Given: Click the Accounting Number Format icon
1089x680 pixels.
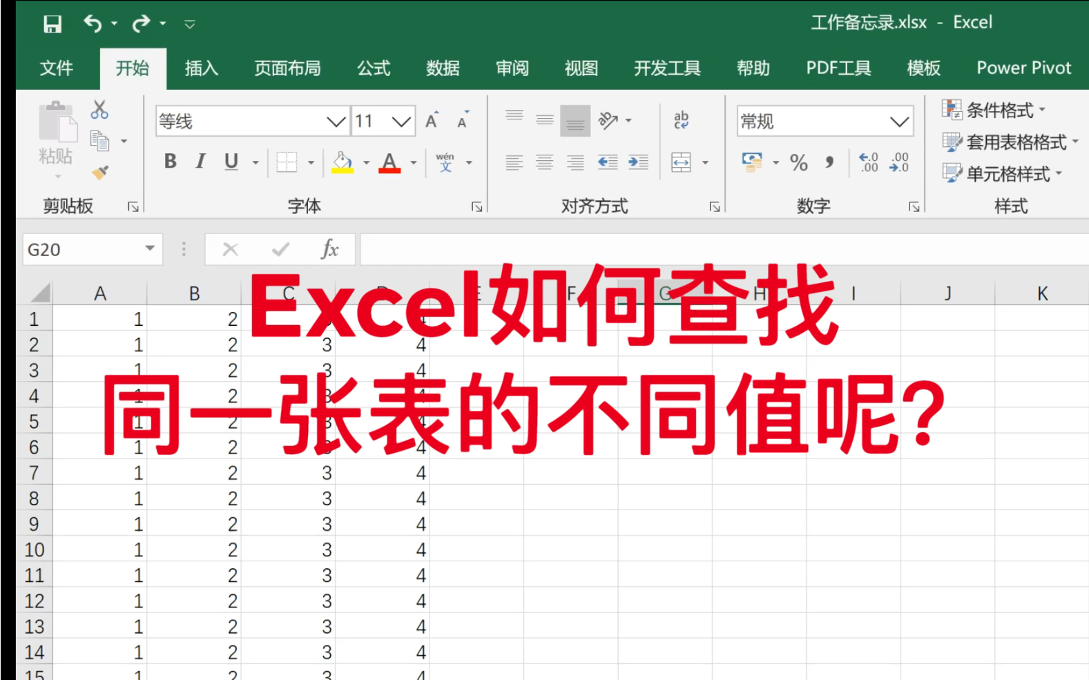Looking at the screenshot, I should [x=752, y=162].
